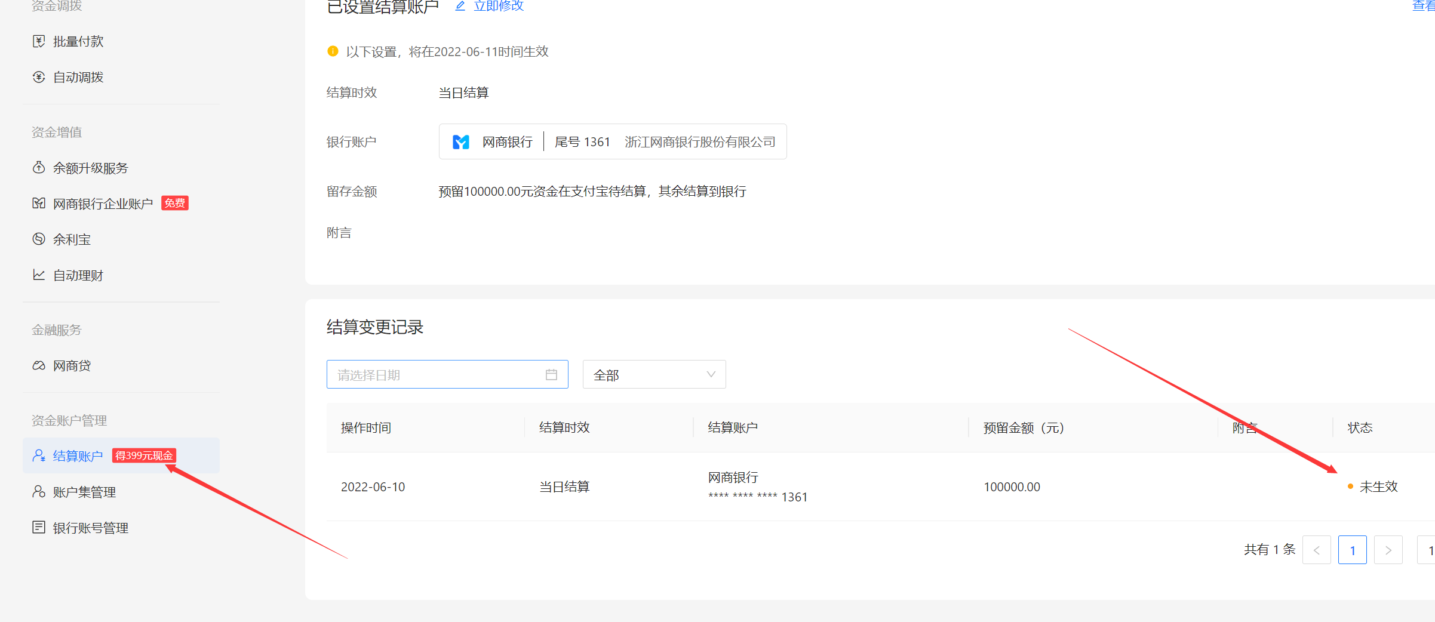Viewport: 1435px width, 622px height.
Task: Click the 自动调拨 yen icon
Action: click(39, 77)
